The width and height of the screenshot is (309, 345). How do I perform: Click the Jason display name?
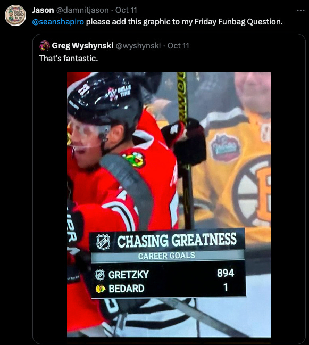coord(43,10)
